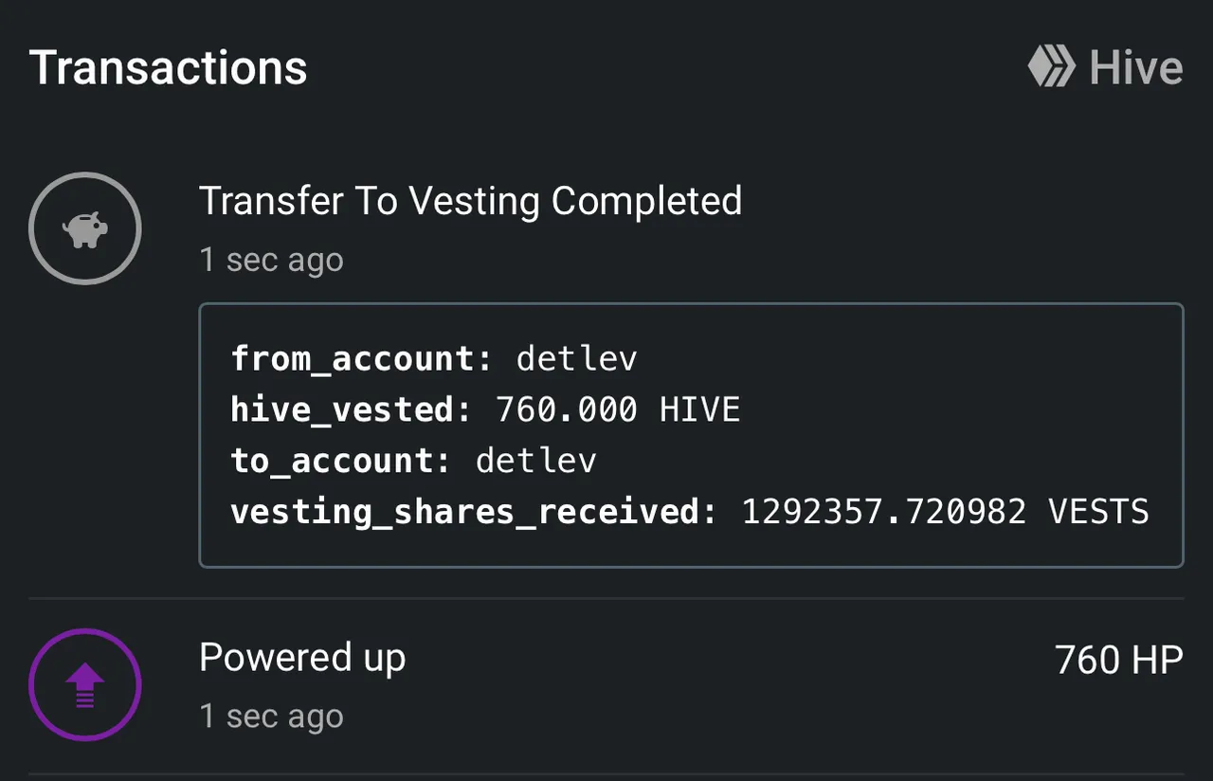Click timestamp under Transfer To Vesting
Viewport: 1213px width, 781px height.
click(271, 260)
